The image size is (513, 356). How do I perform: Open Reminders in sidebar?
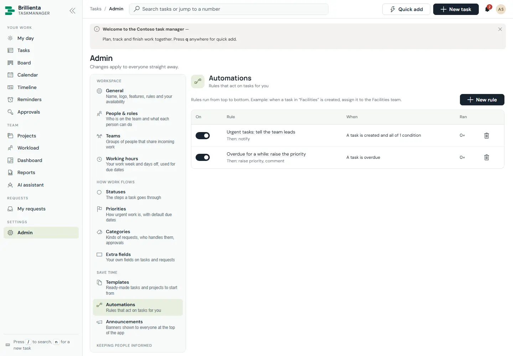(41, 99)
